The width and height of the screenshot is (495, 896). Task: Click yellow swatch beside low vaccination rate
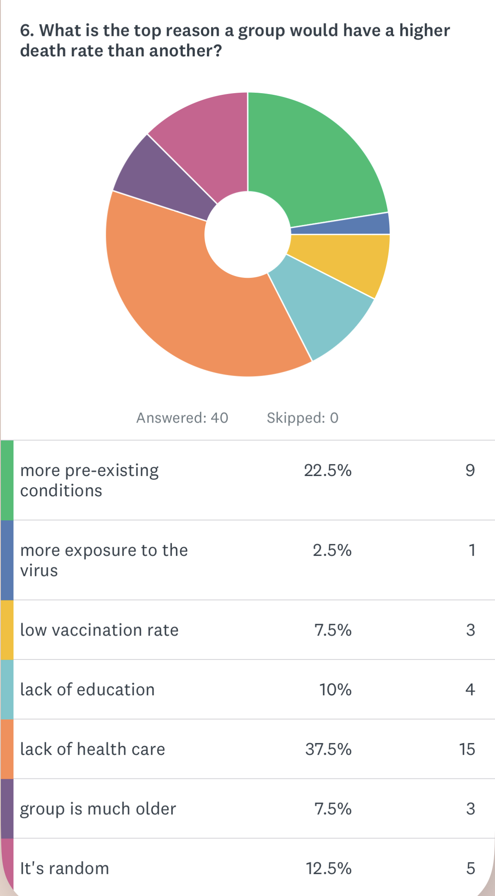click(x=7, y=630)
